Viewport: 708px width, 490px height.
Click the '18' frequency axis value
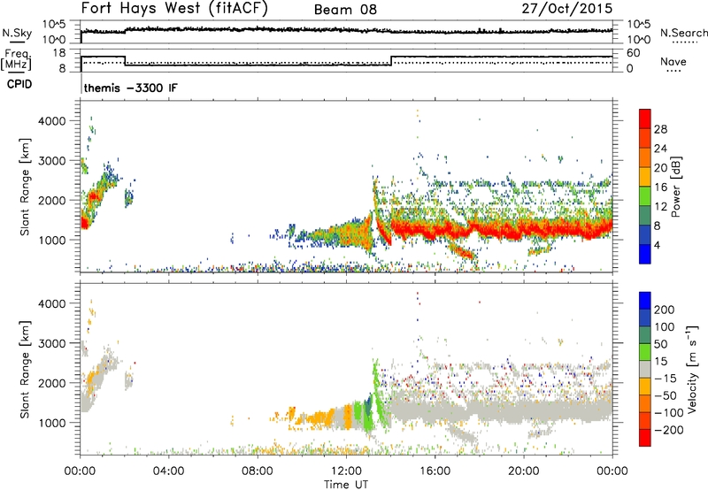pos(58,53)
